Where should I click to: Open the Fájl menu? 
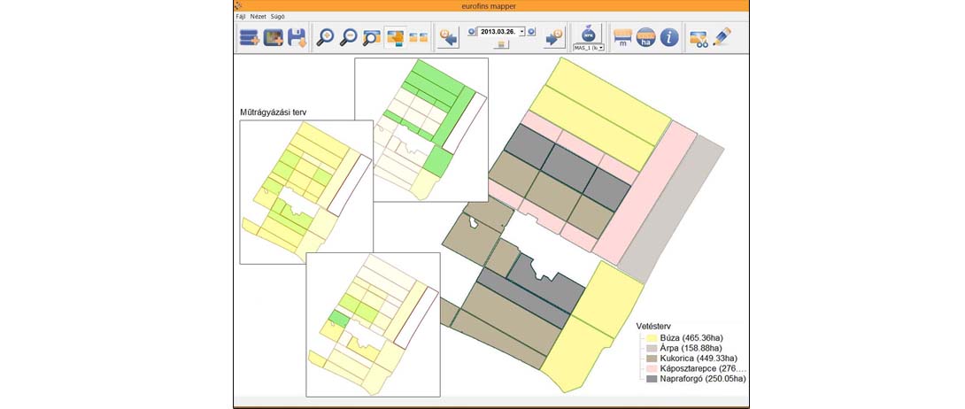coord(241,16)
